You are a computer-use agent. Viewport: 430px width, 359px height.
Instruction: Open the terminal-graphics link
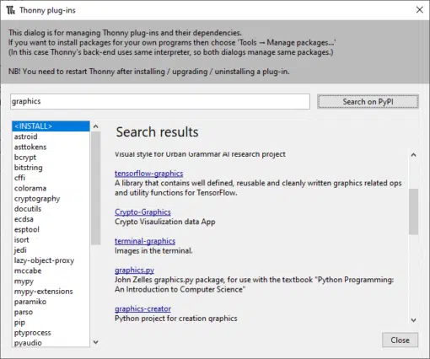[x=145, y=241]
